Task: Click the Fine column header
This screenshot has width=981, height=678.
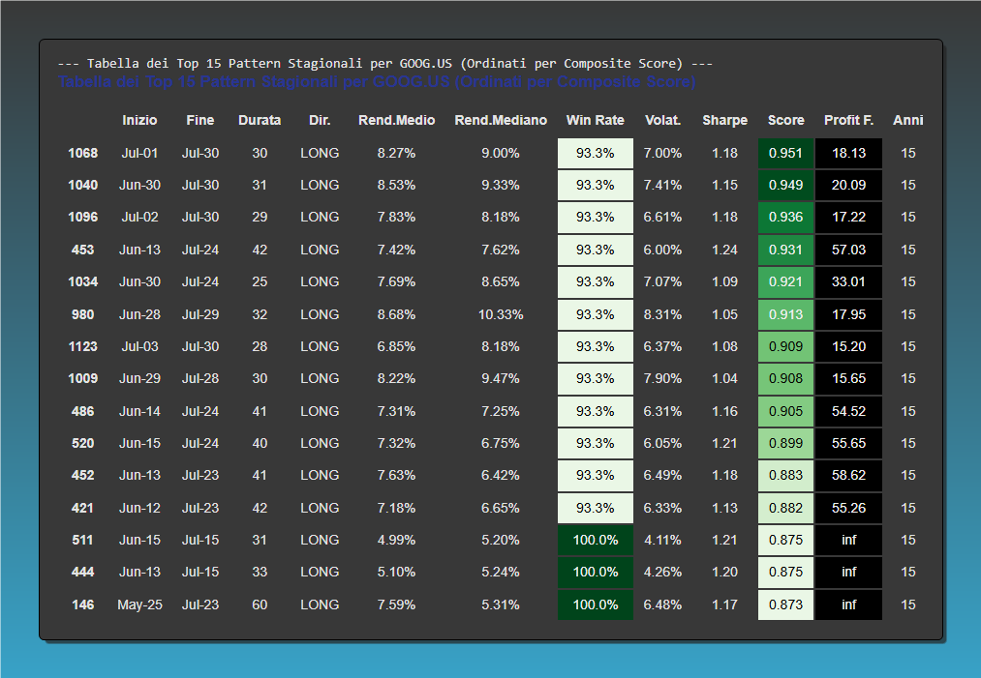Action: coord(200,120)
